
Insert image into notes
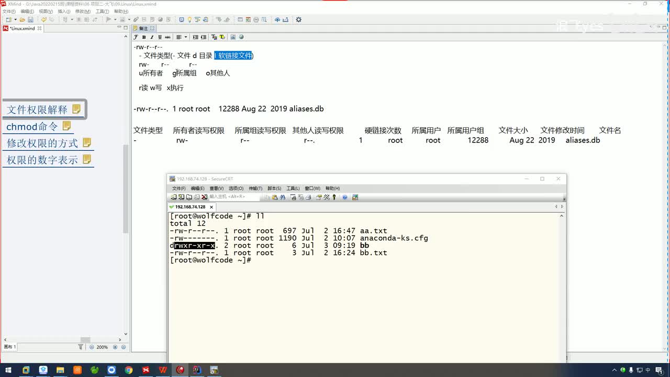pyautogui.click(x=233, y=37)
